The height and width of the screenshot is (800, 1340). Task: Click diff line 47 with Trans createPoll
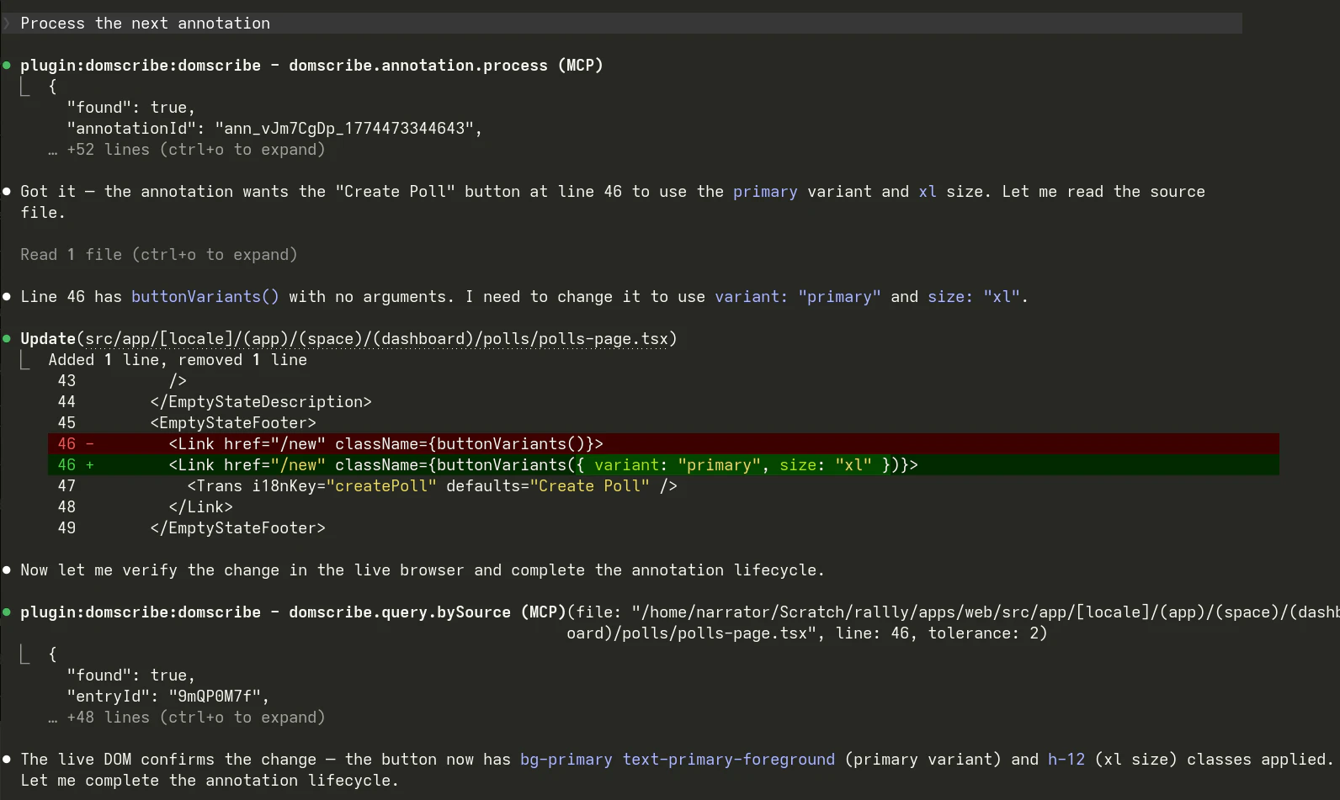click(368, 486)
